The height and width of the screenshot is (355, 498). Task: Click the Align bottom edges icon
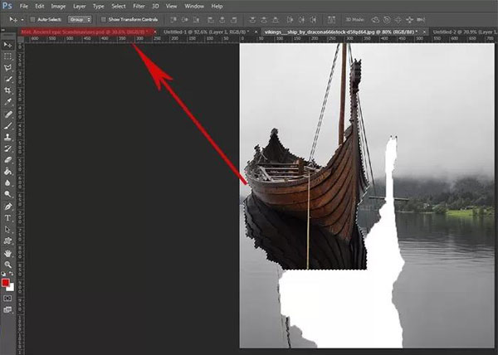point(197,20)
